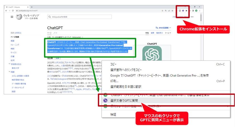The image size is (235, 127).
Task: Click the zoom magnifier icon in the address bar
Action: (166, 11)
